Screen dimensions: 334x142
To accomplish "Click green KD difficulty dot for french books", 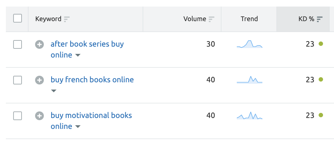I will (321, 79).
